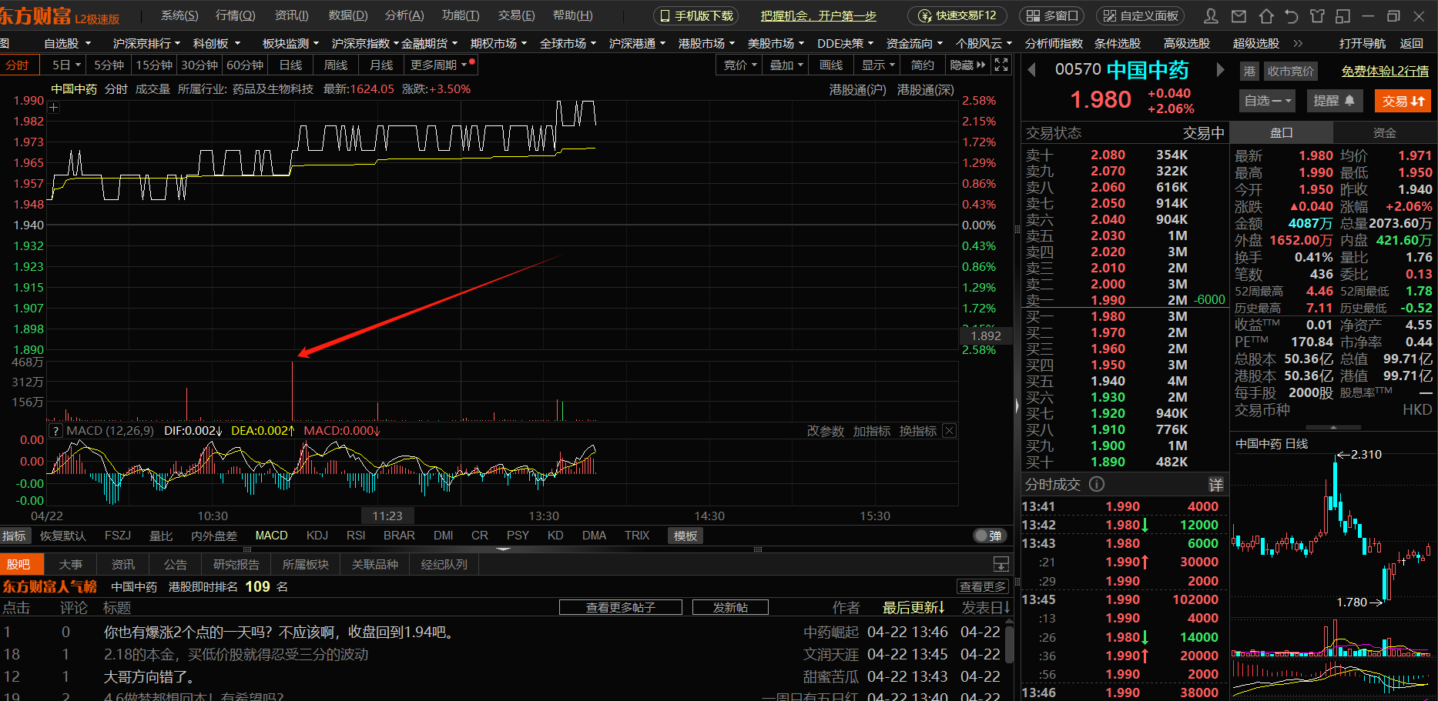Viewport: 1438px width, 701px height.
Task: Expand the 港股市场 dropdown
Action: click(706, 44)
